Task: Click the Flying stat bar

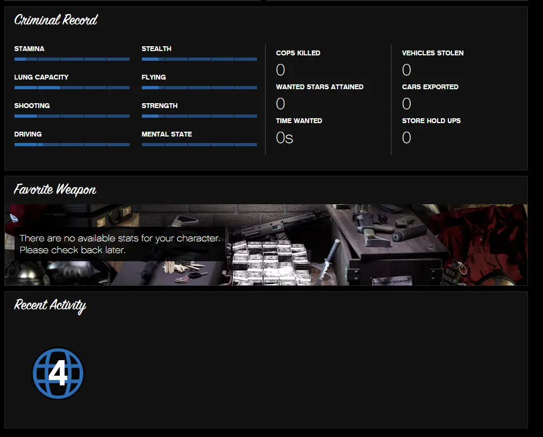Action: click(x=199, y=88)
